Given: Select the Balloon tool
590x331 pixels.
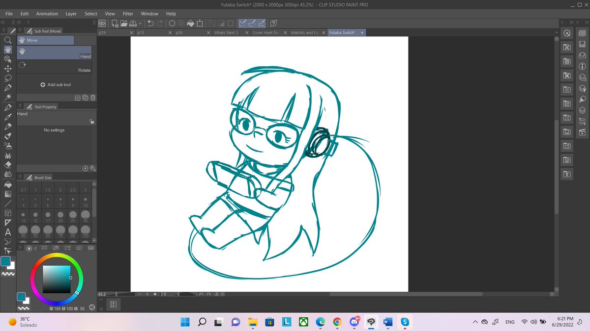Looking at the screenshot, I should click(8, 241).
